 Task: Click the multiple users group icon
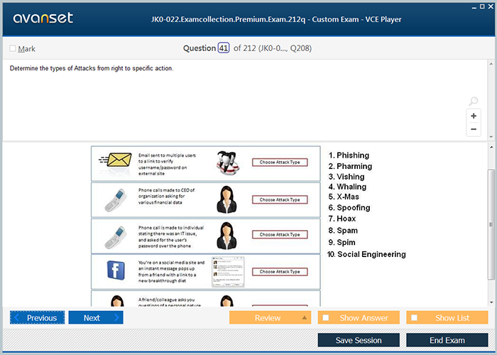(228, 163)
